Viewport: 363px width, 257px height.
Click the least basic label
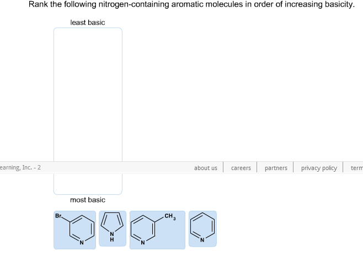[x=88, y=23]
